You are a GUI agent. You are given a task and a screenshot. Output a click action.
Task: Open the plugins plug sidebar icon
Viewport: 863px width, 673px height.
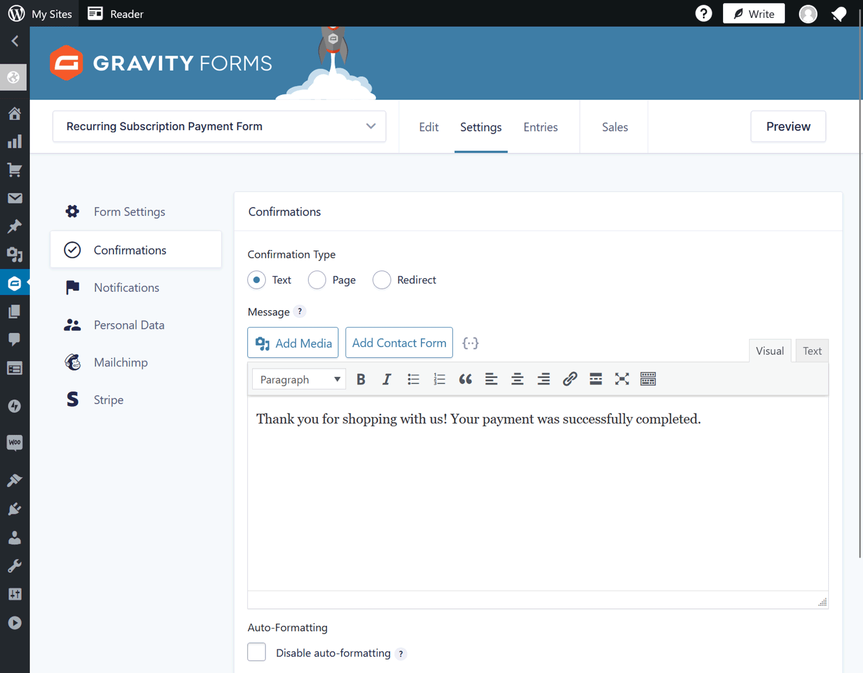(15, 509)
